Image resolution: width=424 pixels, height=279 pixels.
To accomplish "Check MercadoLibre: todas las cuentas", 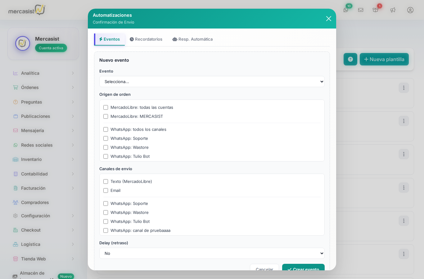I will tap(106, 108).
